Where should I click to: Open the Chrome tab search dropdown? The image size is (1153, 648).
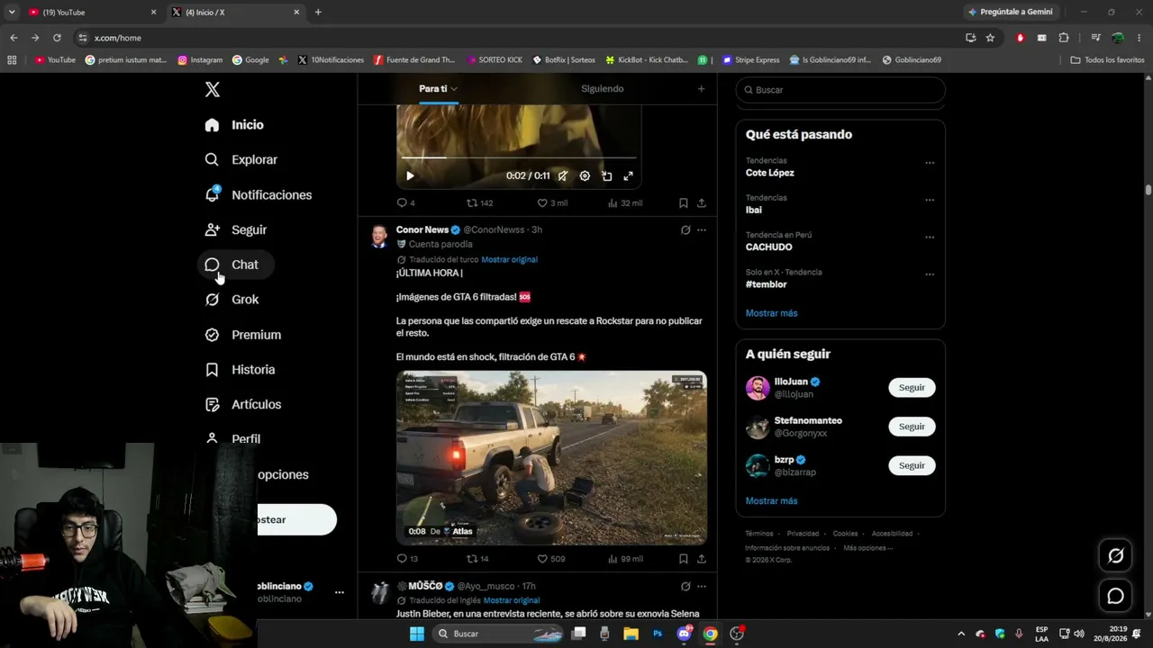pyautogui.click(x=12, y=12)
